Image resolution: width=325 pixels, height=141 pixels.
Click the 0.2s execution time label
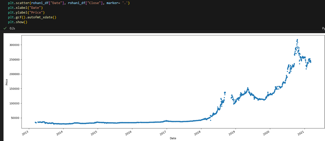(x=12, y=28)
